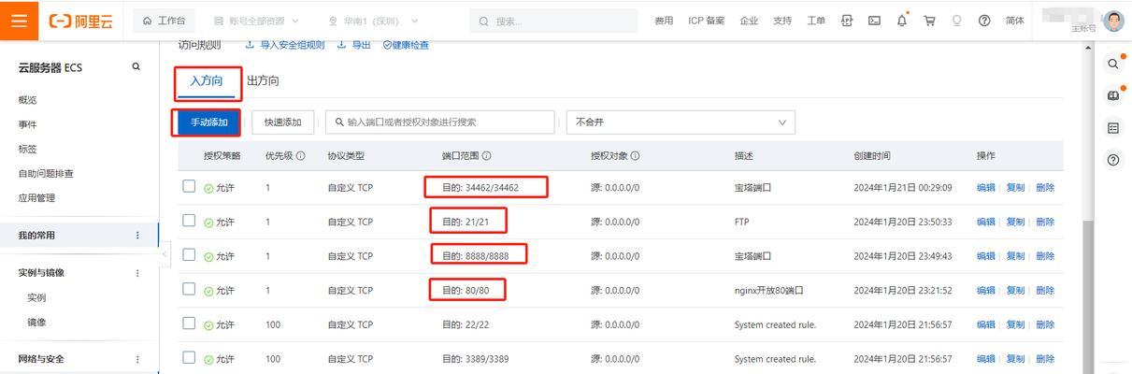Select the FTP port 21 rule checkbox
1132x374 pixels.
(189, 221)
